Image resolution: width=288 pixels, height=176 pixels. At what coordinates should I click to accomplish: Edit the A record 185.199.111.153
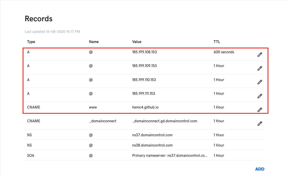260,96
